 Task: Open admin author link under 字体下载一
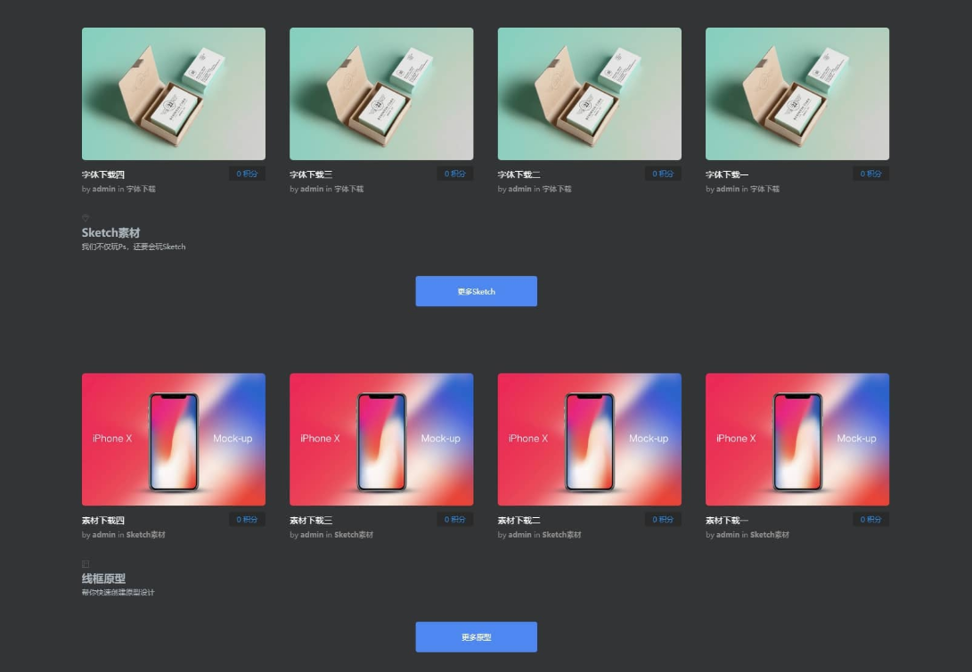tap(727, 189)
